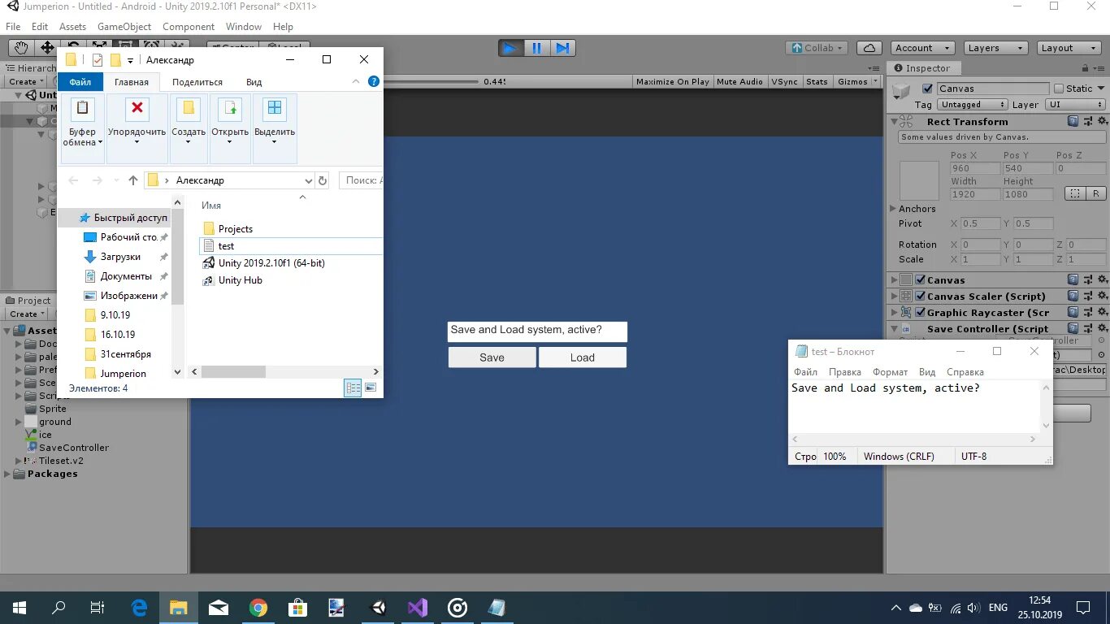1110x624 pixels.
Task: Open the Вид ribbon tab in Explorer
Action: click(x=254, y=82)
